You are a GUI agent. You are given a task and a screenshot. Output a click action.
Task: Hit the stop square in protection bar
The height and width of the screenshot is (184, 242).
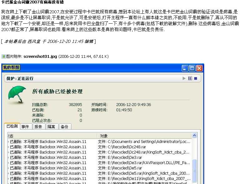coord(195,79)
